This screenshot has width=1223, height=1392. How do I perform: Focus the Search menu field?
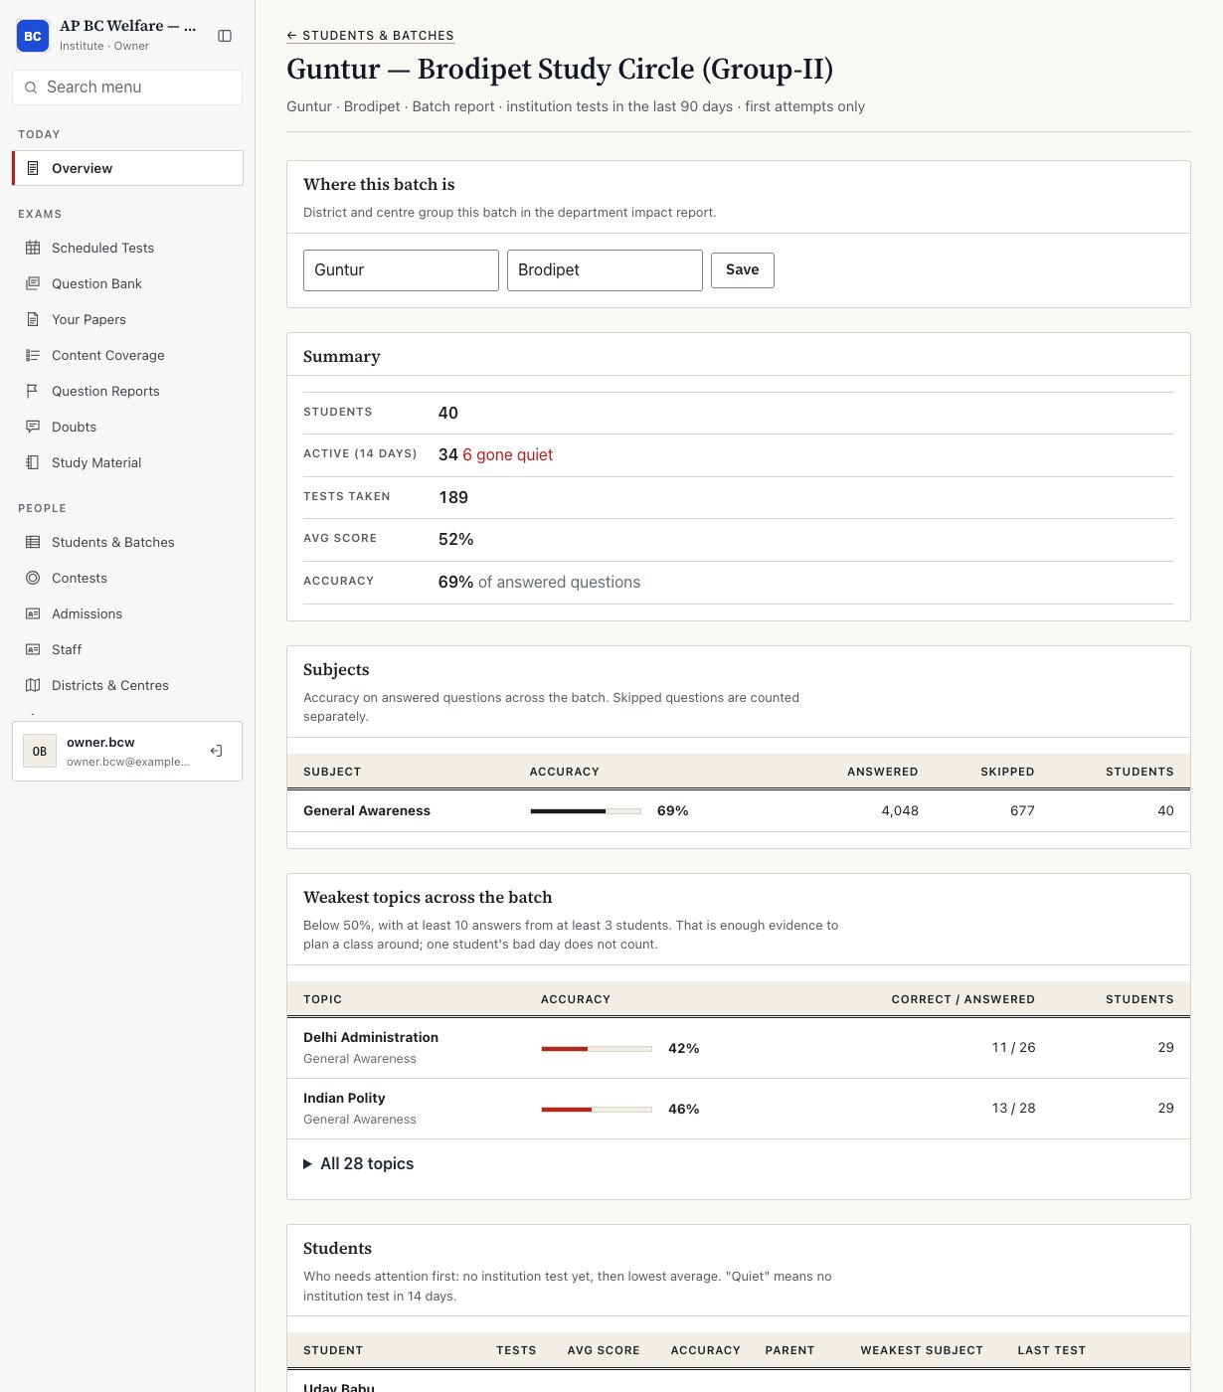pos(127,87)
